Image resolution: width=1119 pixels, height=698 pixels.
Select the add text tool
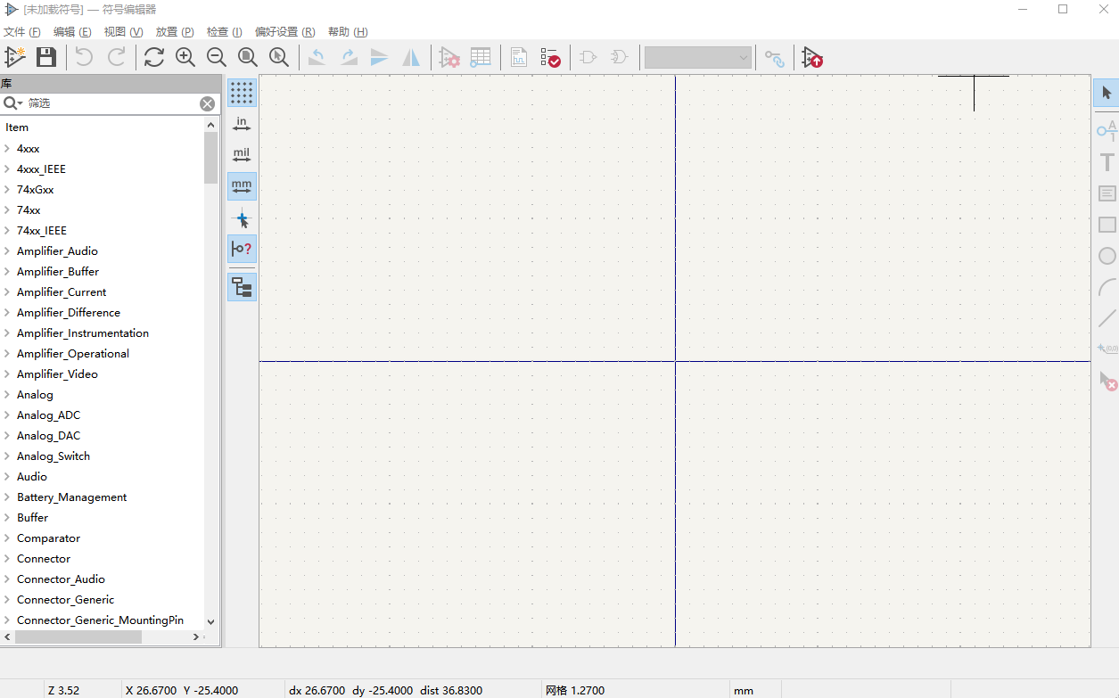coord(1107,162)
